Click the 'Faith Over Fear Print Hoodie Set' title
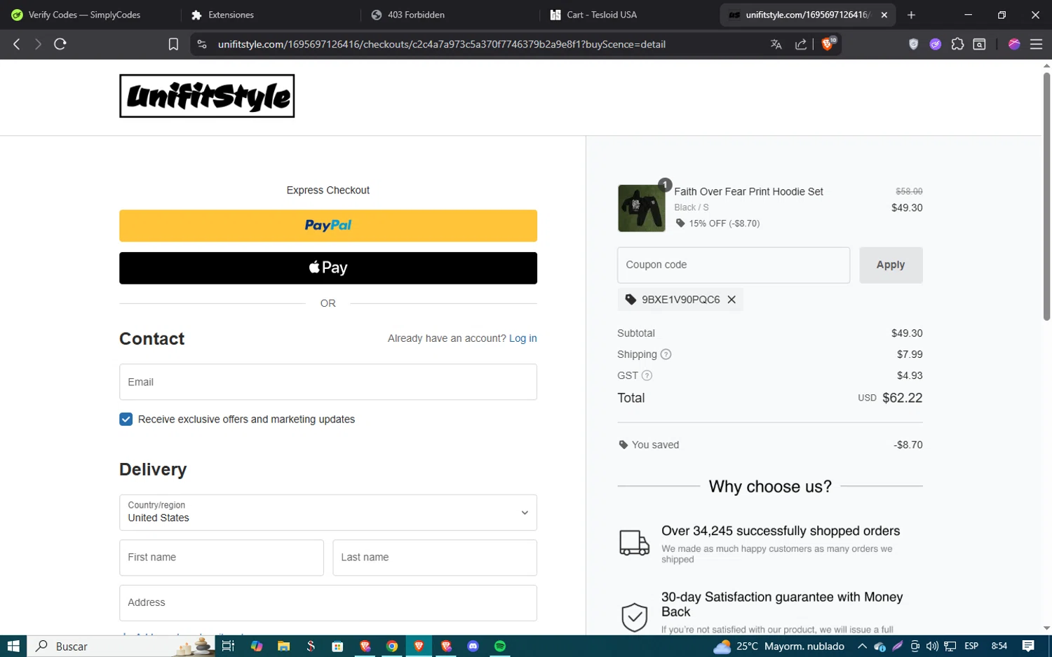 (748, 192)
